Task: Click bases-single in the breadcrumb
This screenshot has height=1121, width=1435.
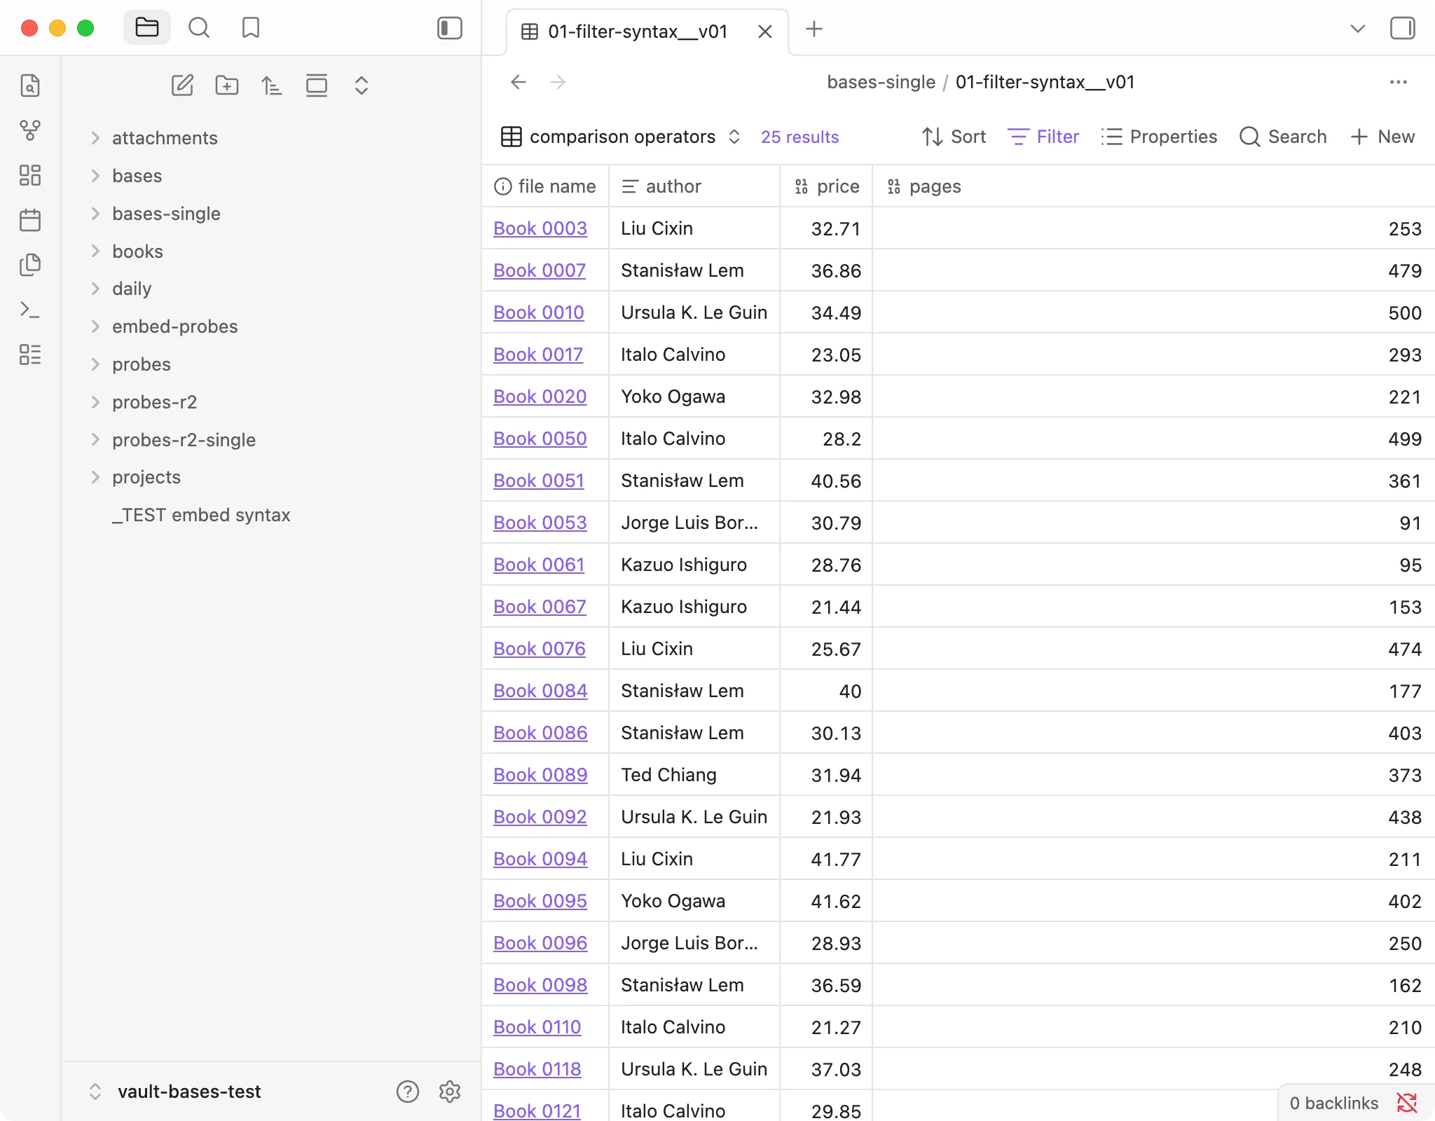Action: [x=881, y=82]
